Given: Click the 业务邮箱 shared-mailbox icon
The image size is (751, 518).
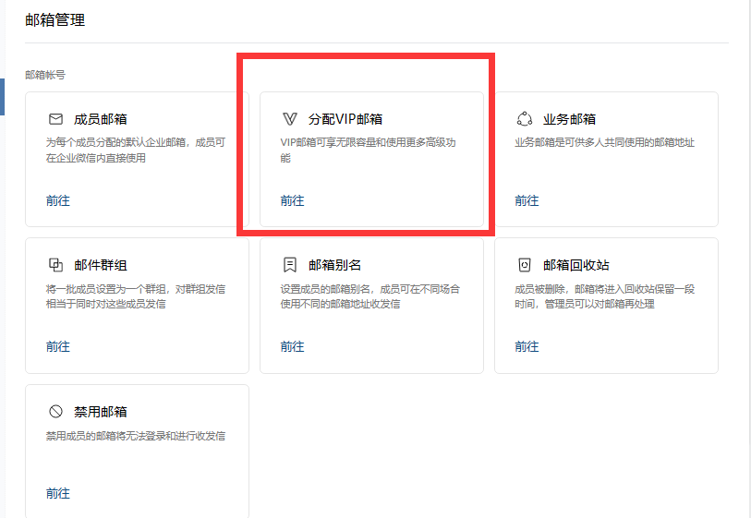Looking at the screenshot, I should (x=525, y=119).
